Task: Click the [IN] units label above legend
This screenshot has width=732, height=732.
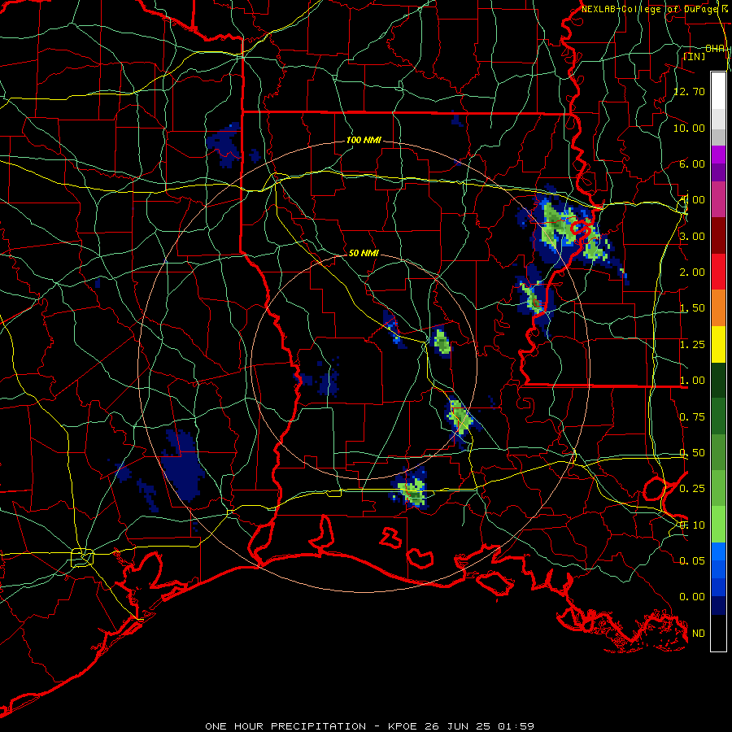Action: pos(695,56)
